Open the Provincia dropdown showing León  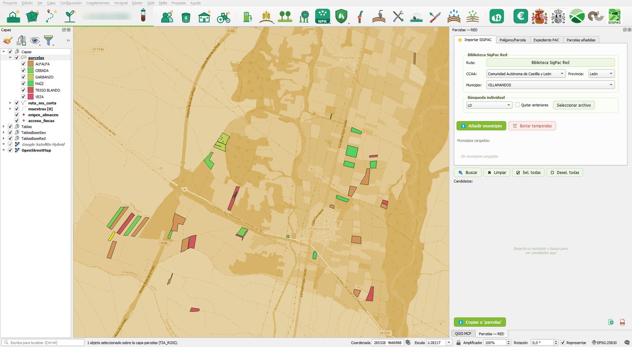click(x=601, y=73)
